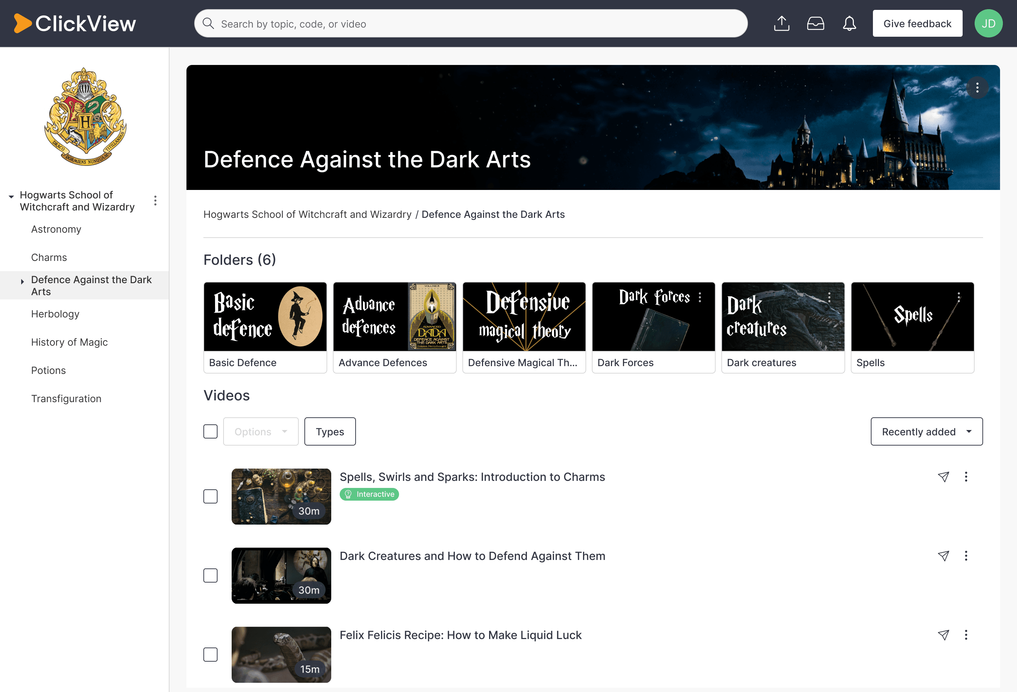The image size is (1017, 692).
Task: Share Felix Felicis Recipe video
Action: [x=944, y=635]
